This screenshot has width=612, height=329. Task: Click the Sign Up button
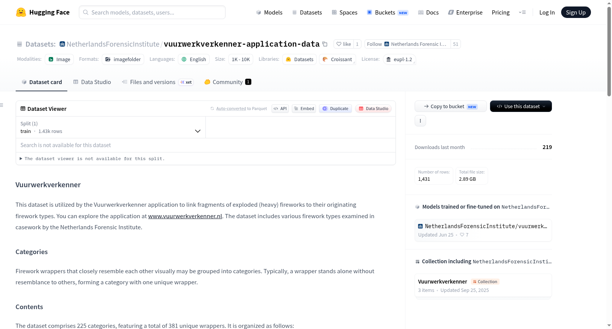(x=576, y=12)
